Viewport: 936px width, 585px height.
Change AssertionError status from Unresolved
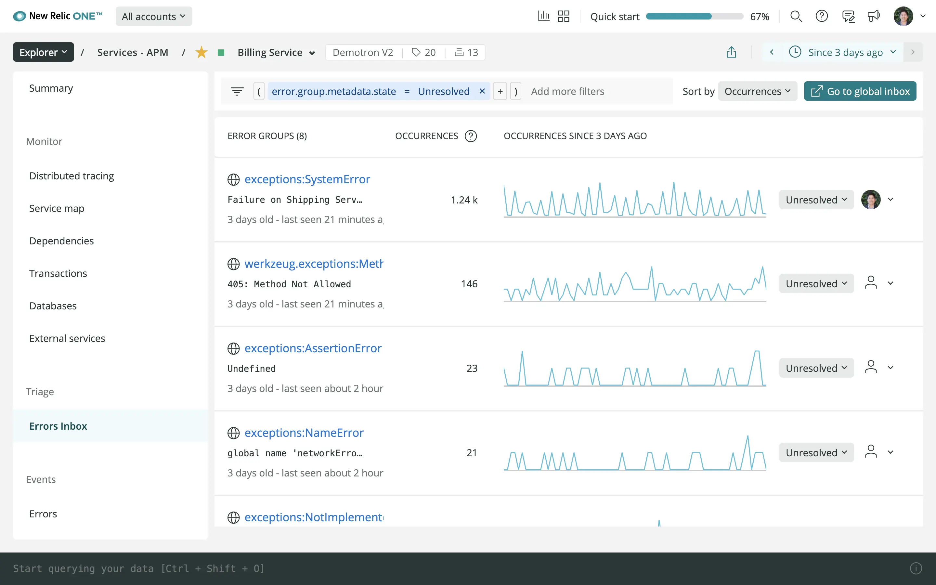816,368
